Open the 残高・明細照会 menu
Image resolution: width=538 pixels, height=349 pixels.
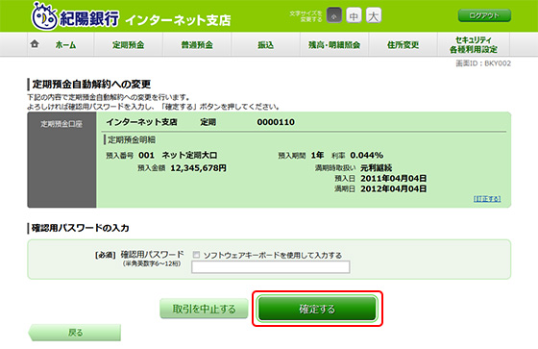[334, 44]
